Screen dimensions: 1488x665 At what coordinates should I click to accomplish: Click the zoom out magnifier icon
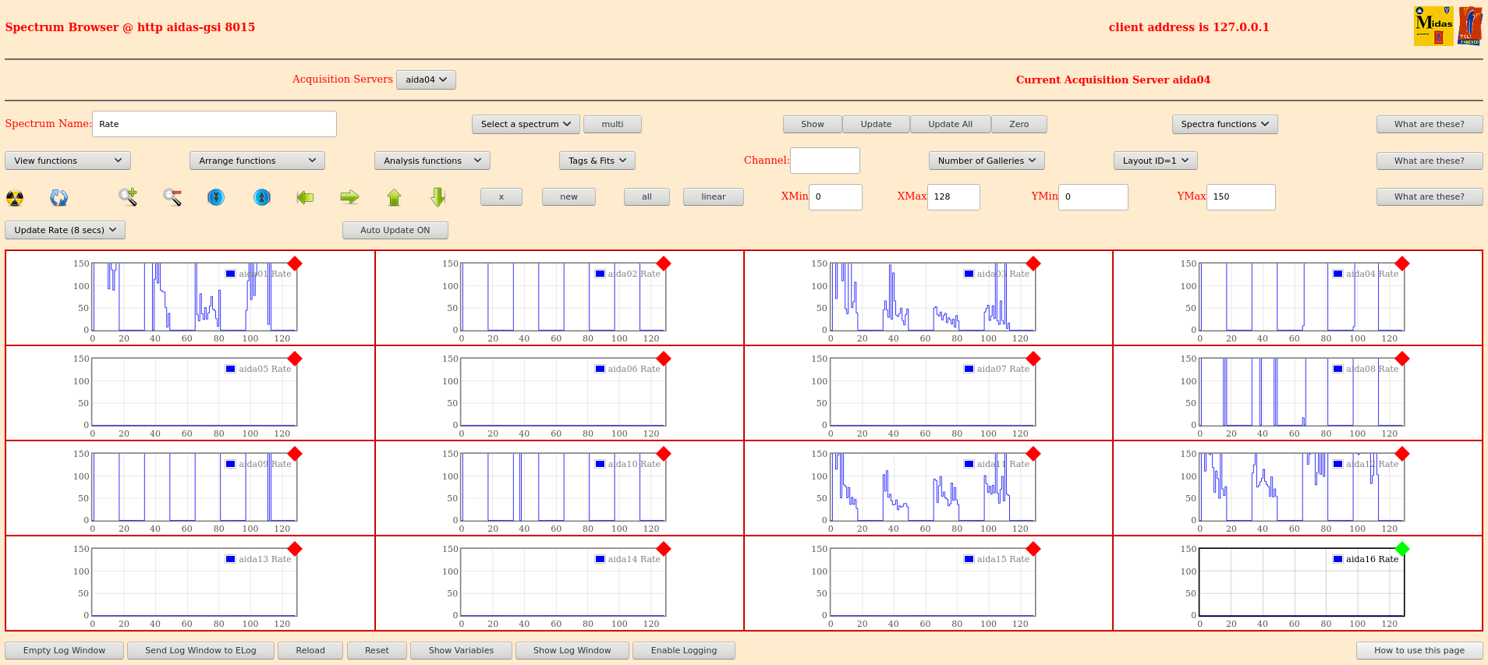point(172,197)
